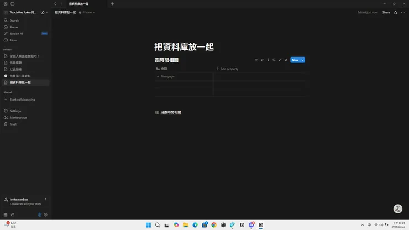This screenshot has height=230, width=409.
Task: Expand the TouchYou Joker workspace switcher
Action: coord(23,12)
